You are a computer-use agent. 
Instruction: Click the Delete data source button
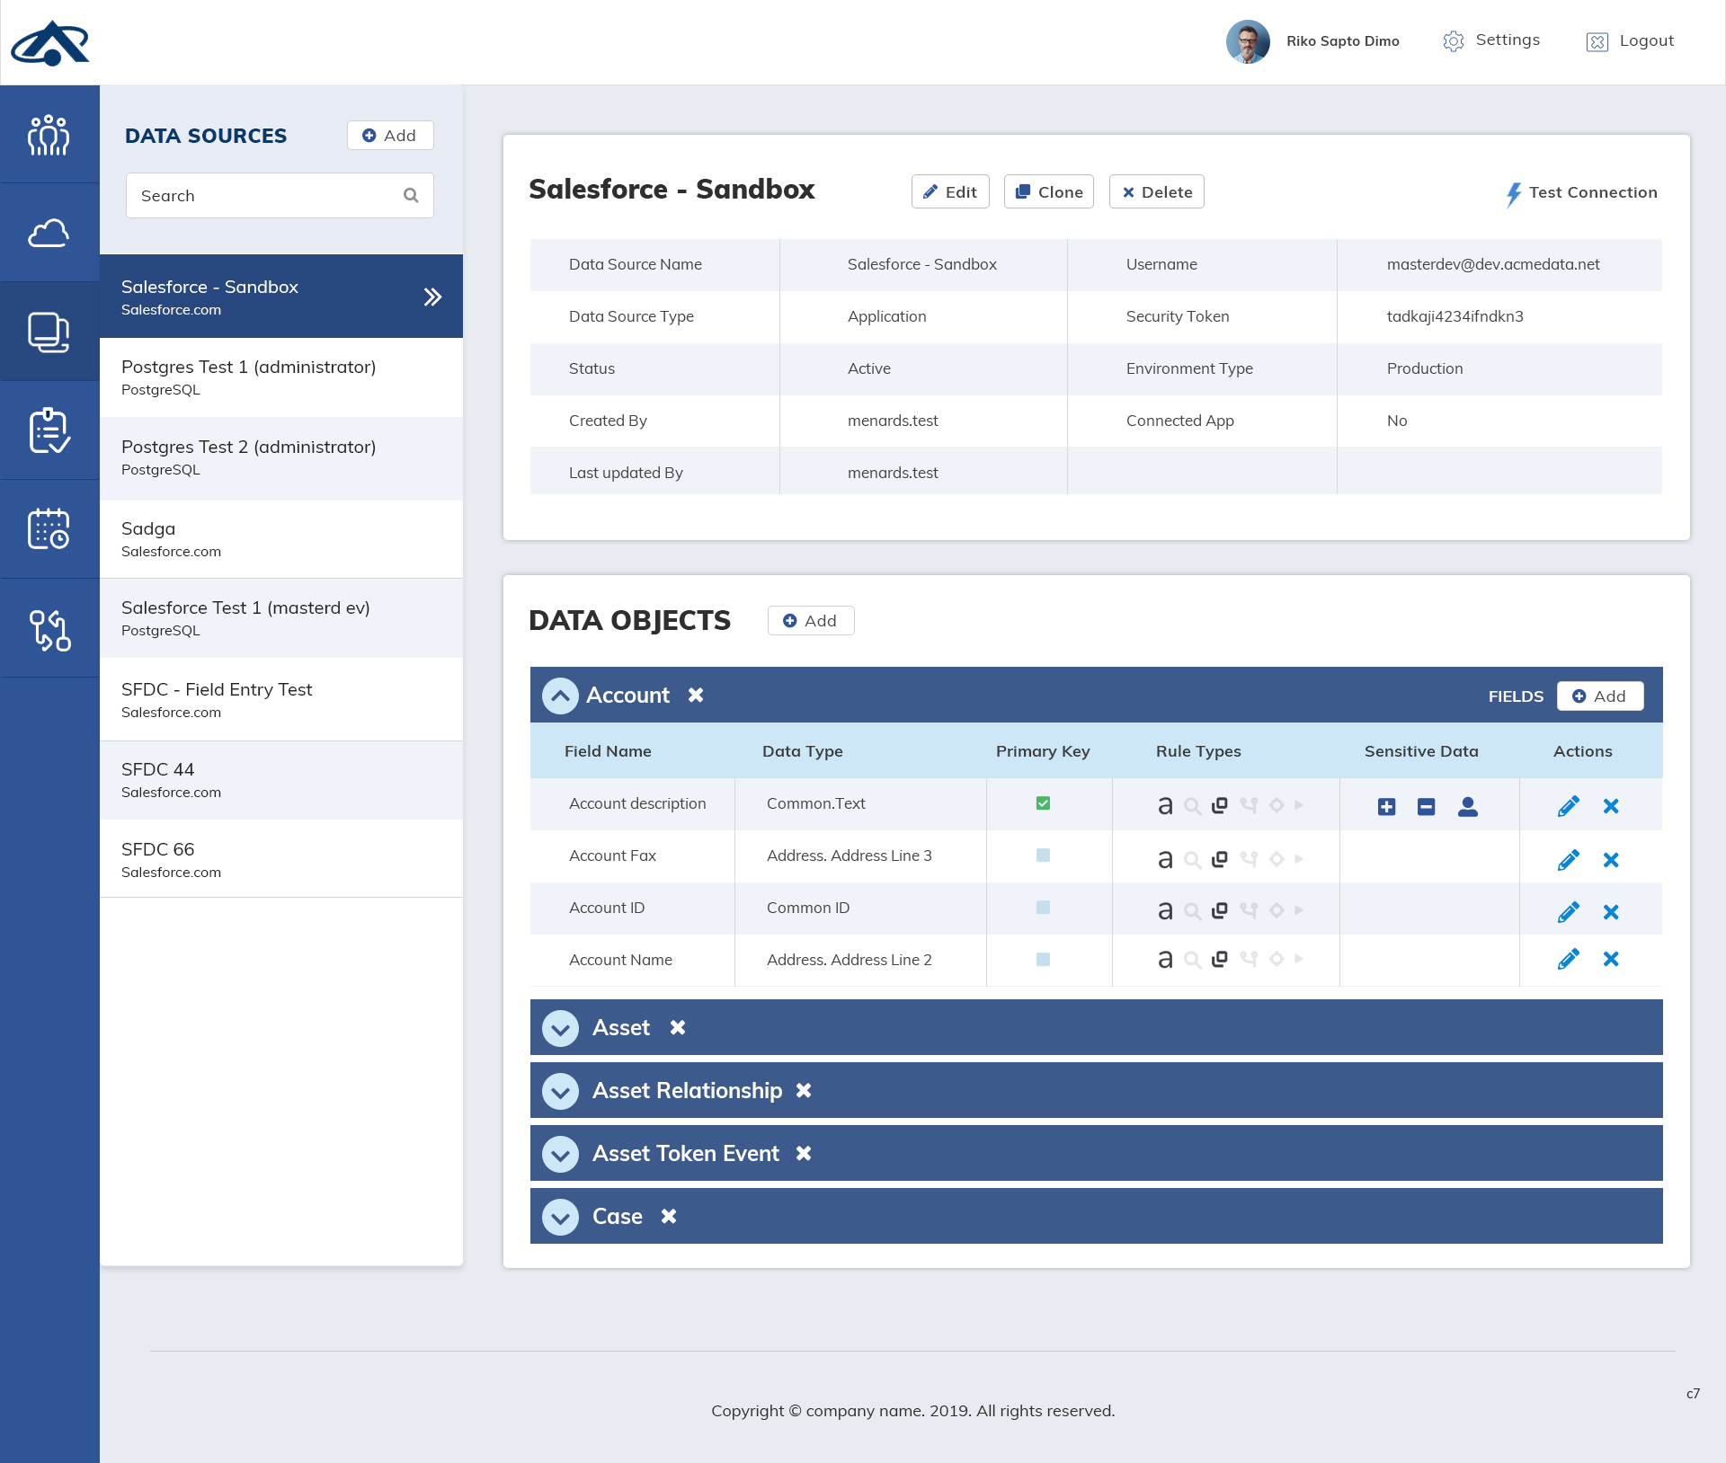[x=1157, y=191]
